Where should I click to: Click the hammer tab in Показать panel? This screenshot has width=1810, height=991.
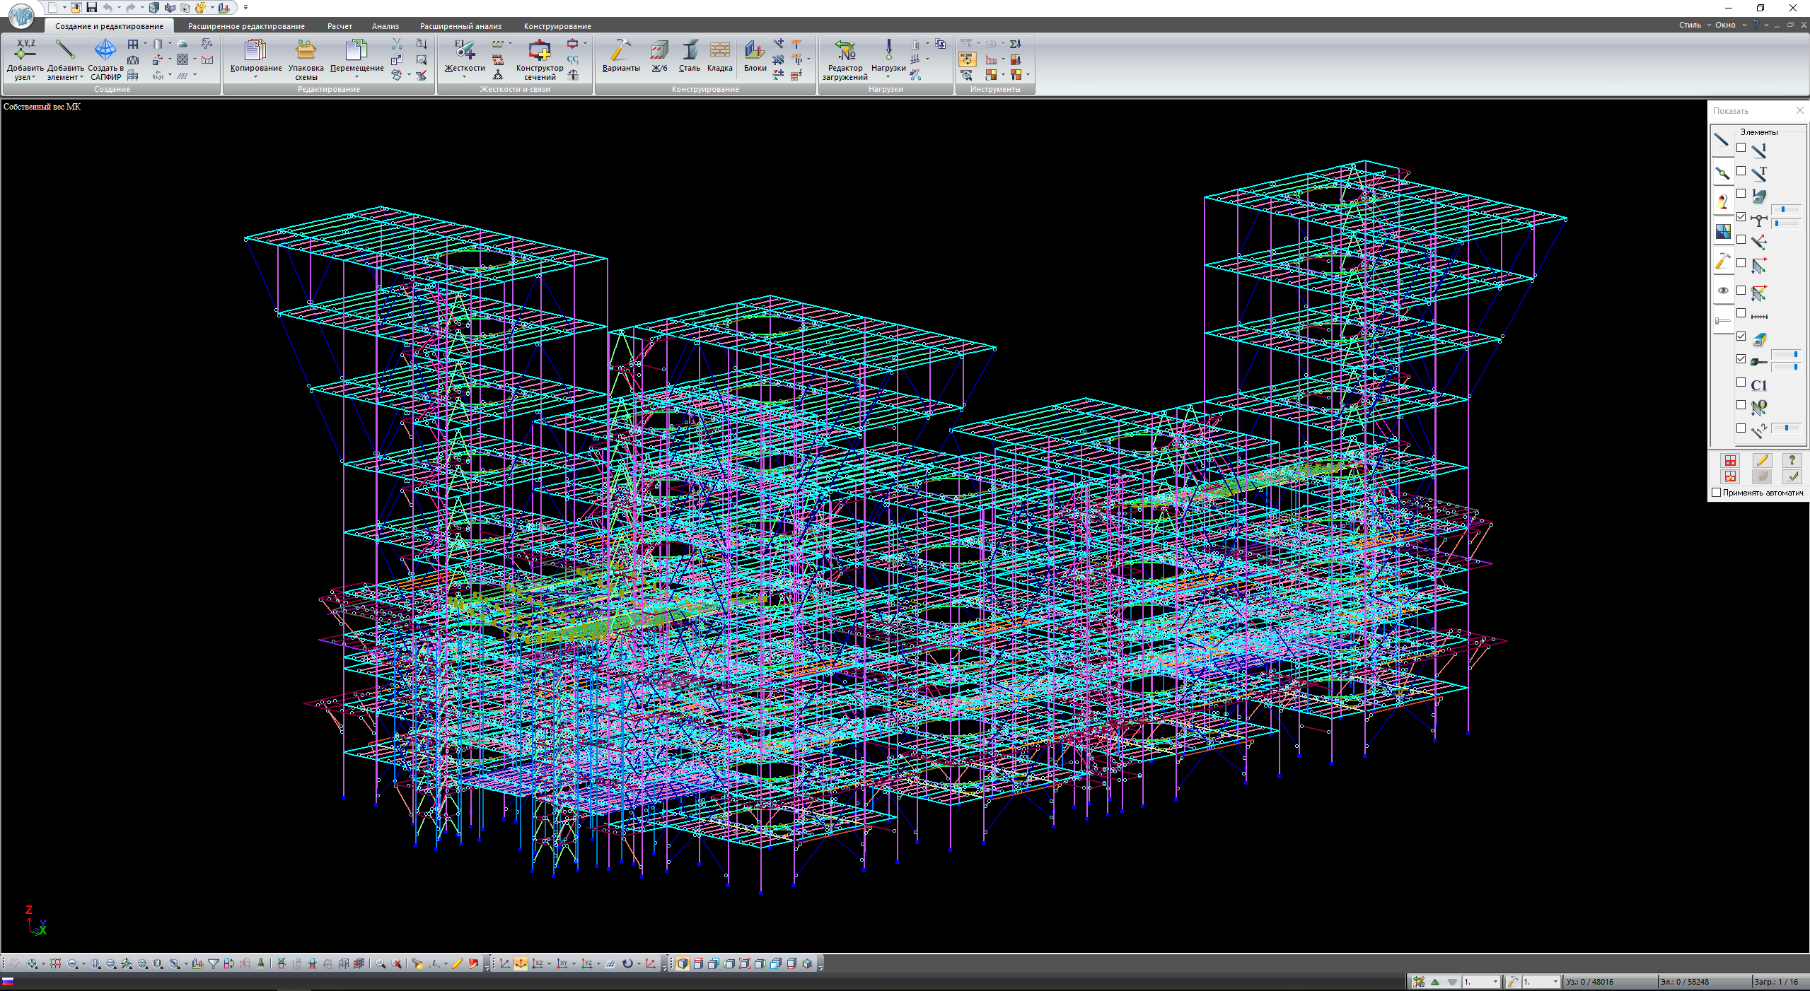pyautogui.click(x=1722, y=262)
